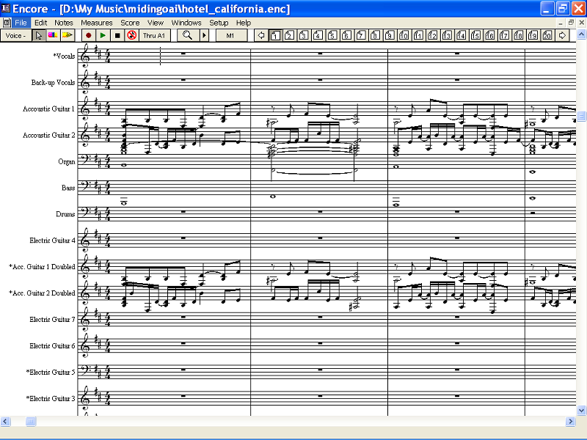Jump to page 13 icon

pos(447,35)
